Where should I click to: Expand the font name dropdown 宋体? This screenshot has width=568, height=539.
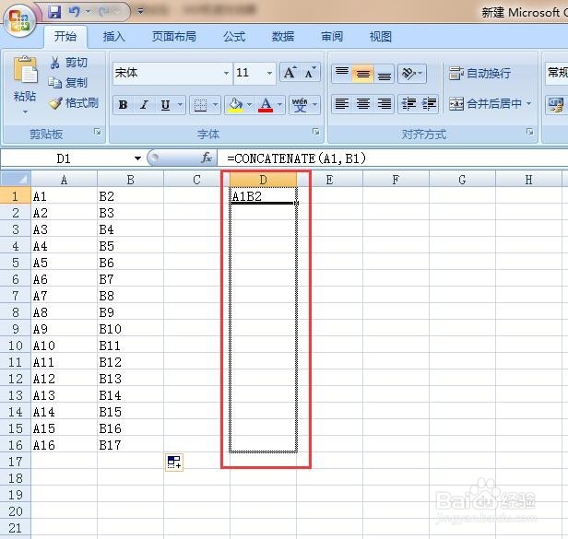click(x=227, y=73)
